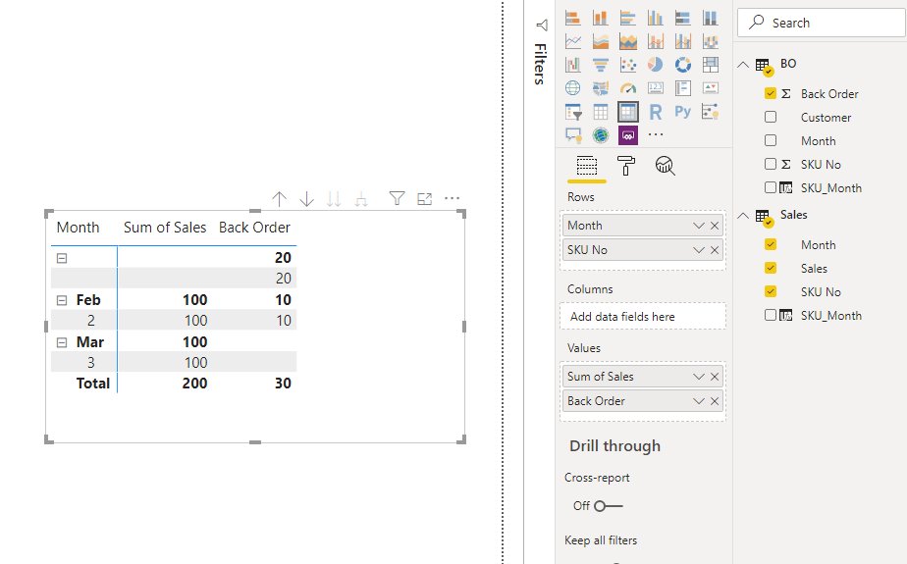Image resolution: width=907 pixels, height=564 pixels.
Task: Check the Month field in BO table
Action: pos(770,140)
